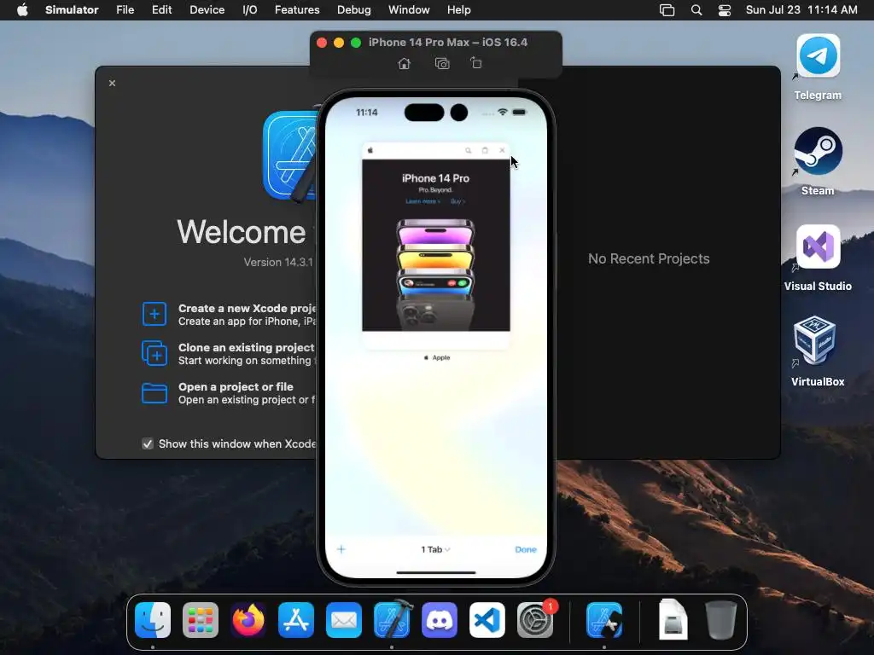Open the iPhone 14 Pro tab thumbnail
The image size is (874, 655).
click(x=436, y=246)
